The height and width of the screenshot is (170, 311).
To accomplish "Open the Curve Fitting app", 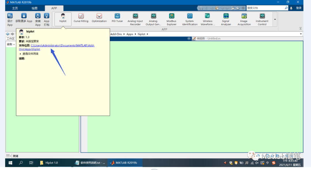I will (81, 18).
